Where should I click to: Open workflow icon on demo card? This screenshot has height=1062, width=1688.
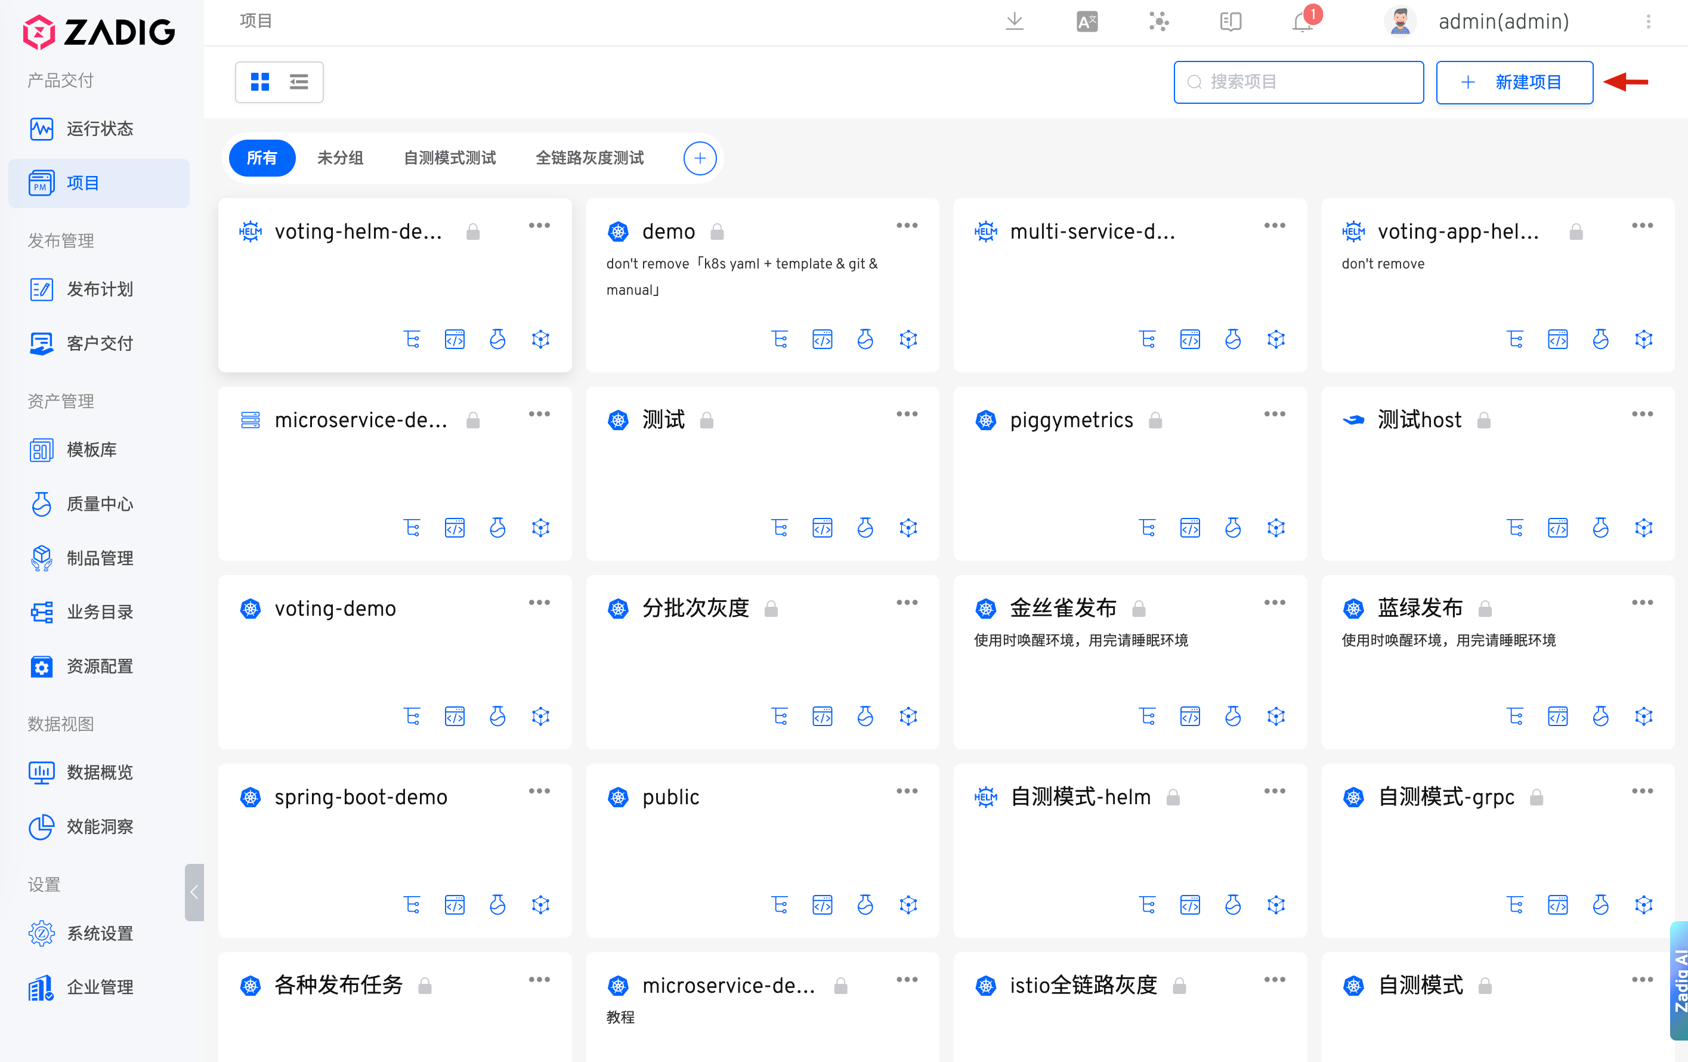tap(780, 339)
